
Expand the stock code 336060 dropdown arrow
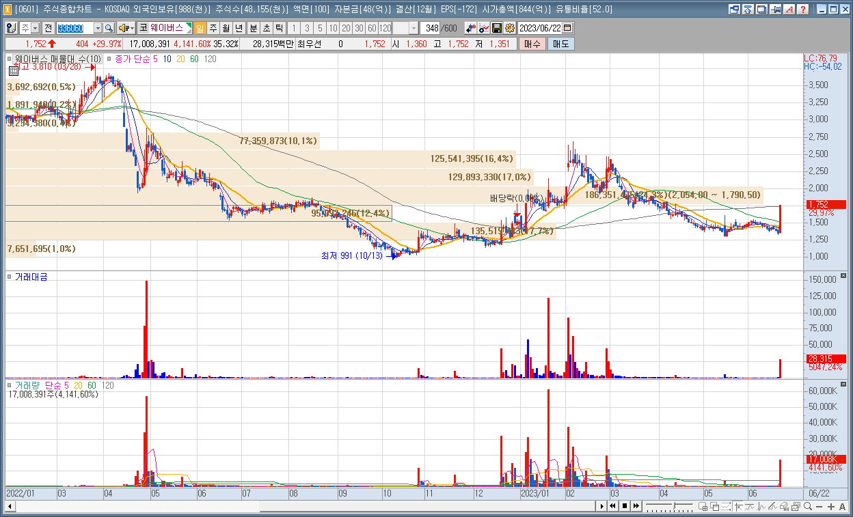click(x=98, y=28)
